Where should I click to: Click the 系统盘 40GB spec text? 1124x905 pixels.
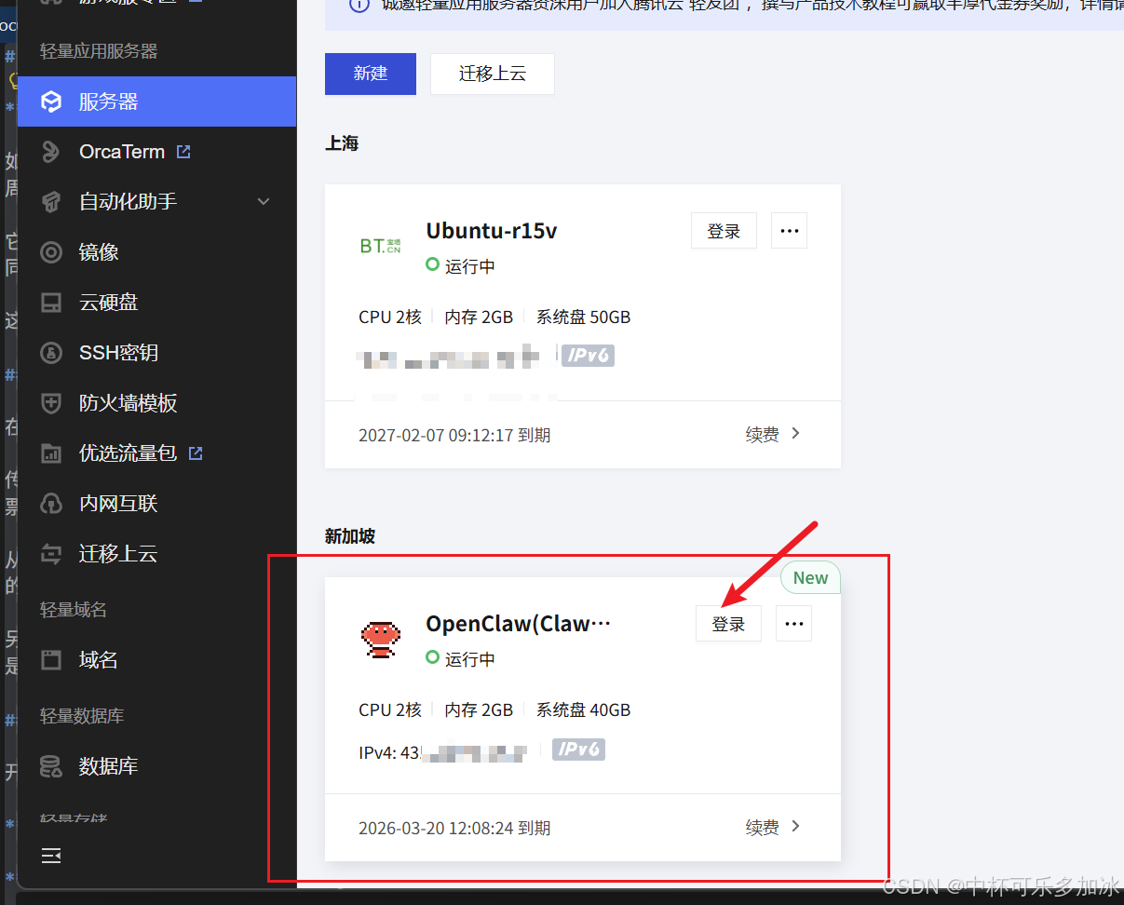(x=584, y=710)
